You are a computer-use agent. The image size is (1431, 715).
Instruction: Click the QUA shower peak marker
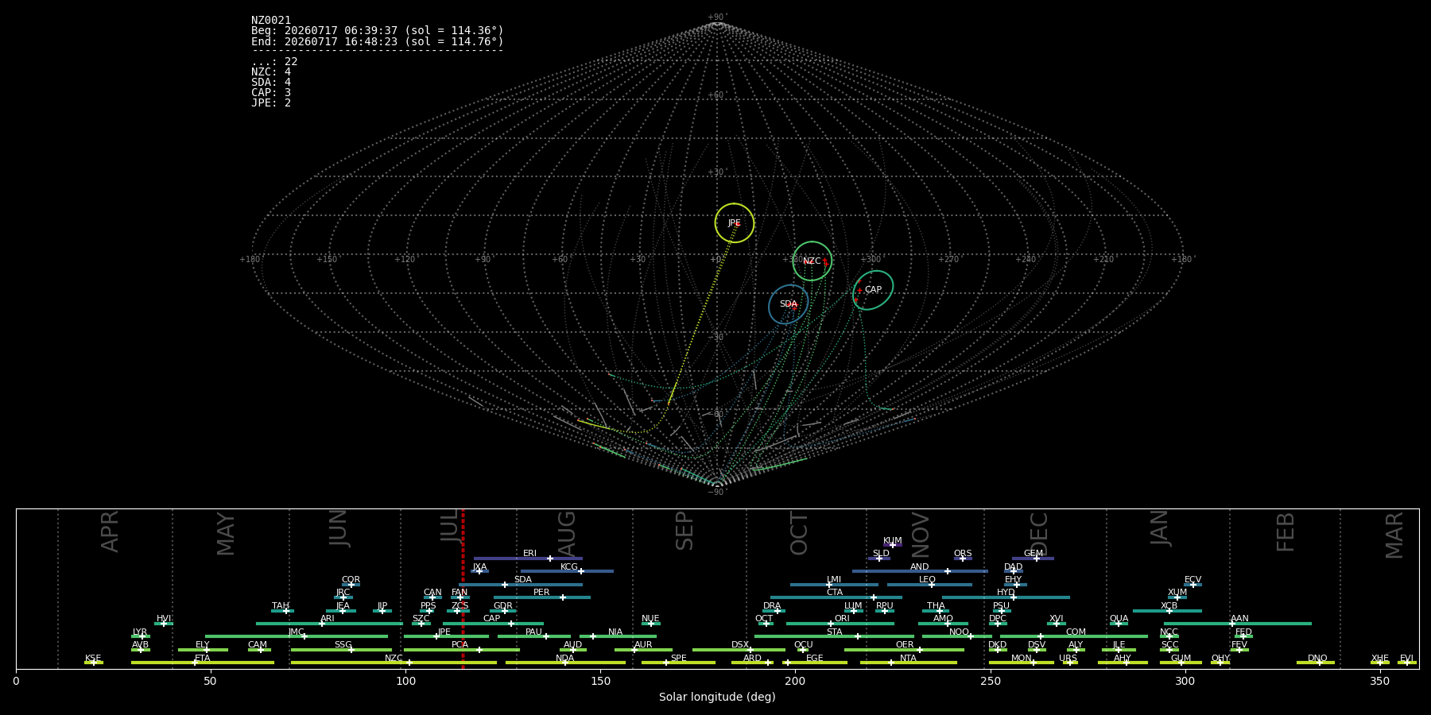coord(1119,624)
